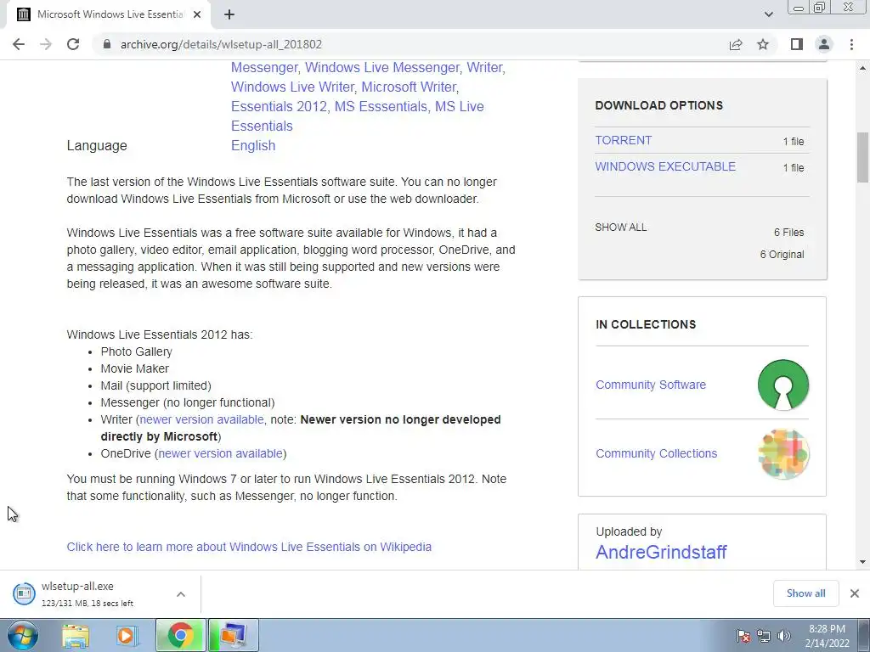
Task: Click the scrollbar down arrow
Action: pos(862,562)
